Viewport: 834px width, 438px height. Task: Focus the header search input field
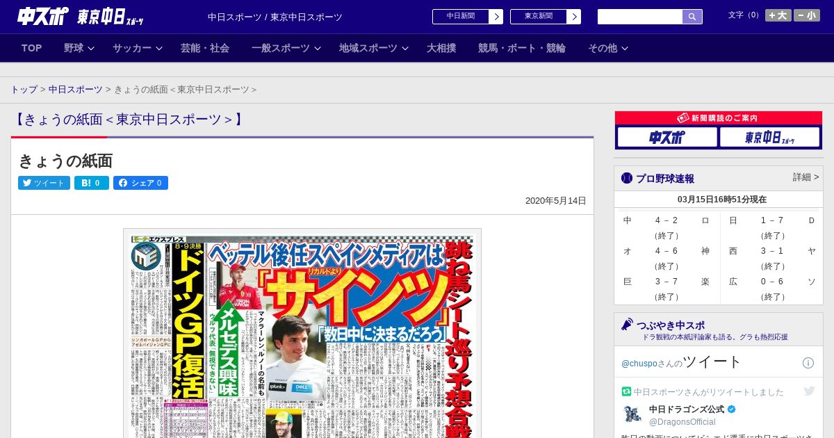[x=640, y=17]
